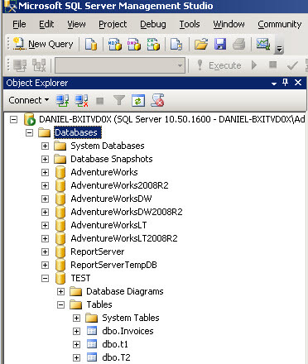
Task: Click the Object Explorer script/collapse icon
Action: tap(157, 100)
